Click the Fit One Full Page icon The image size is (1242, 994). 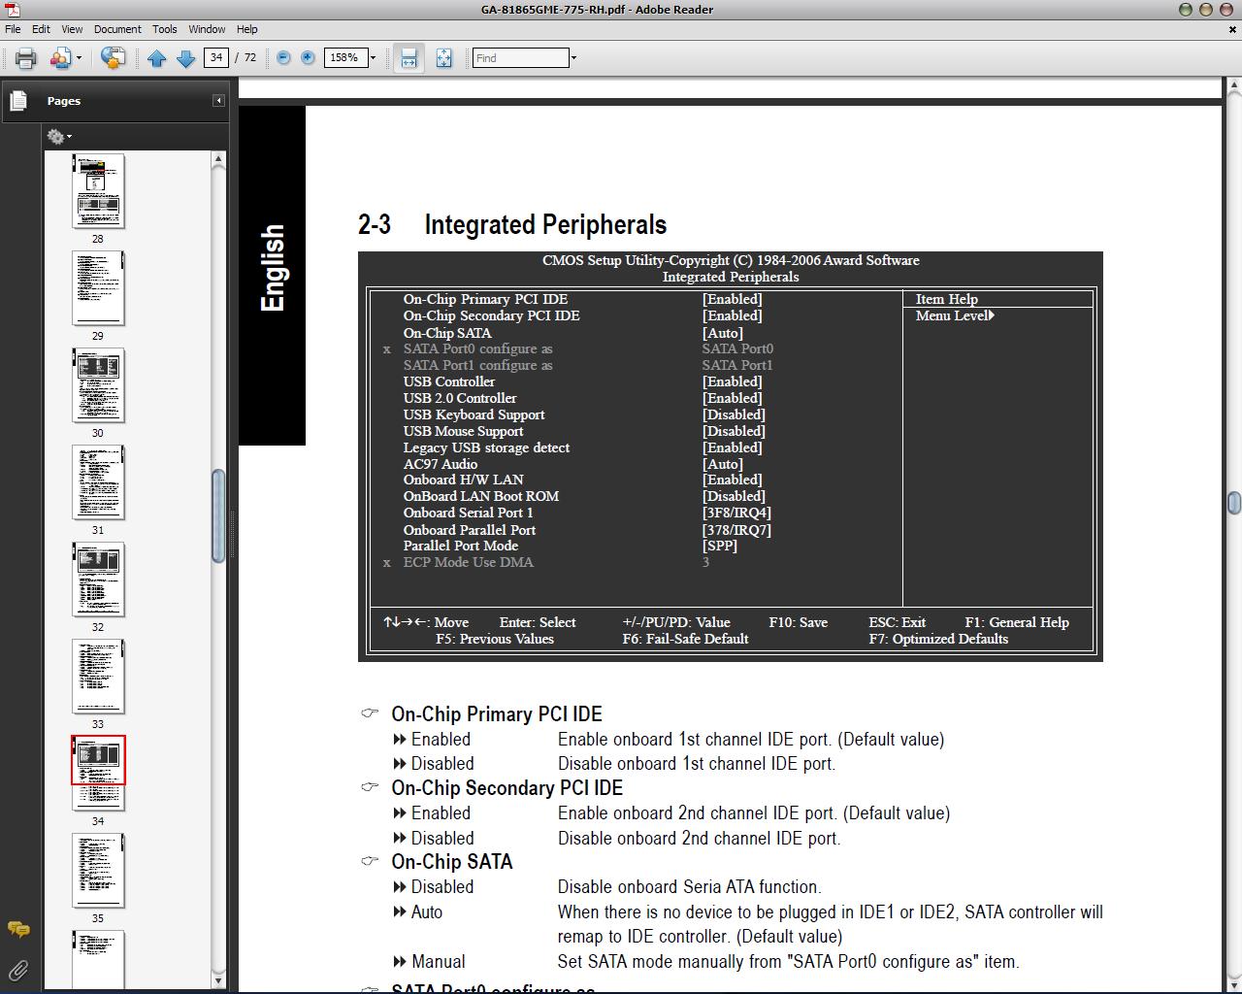tap(443, 58)
